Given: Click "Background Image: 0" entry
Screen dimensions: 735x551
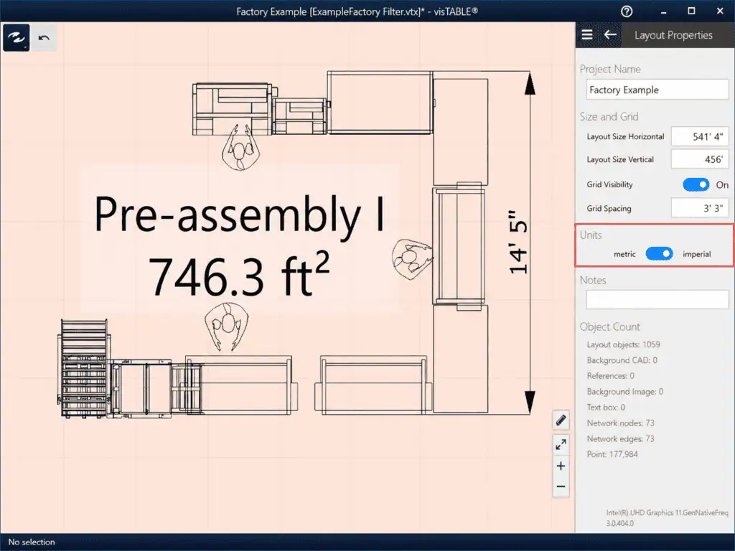Looking at the screenshot, I should click(x=625, y=392).
